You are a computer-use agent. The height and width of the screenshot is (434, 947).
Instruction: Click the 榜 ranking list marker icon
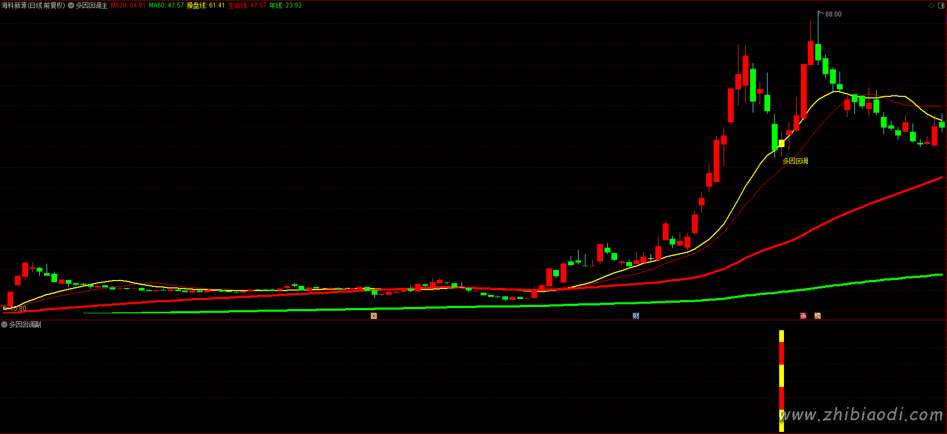point(817,316)
